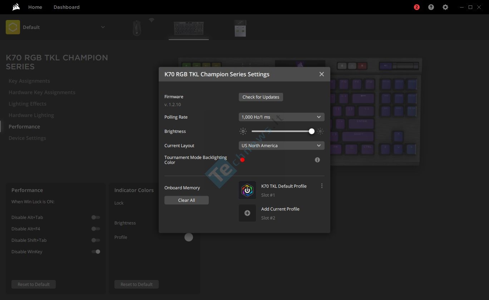This screenshot has width=489, height=300.
Task: Open Lighting Effects in the sidebar
Action: point(28,104)
